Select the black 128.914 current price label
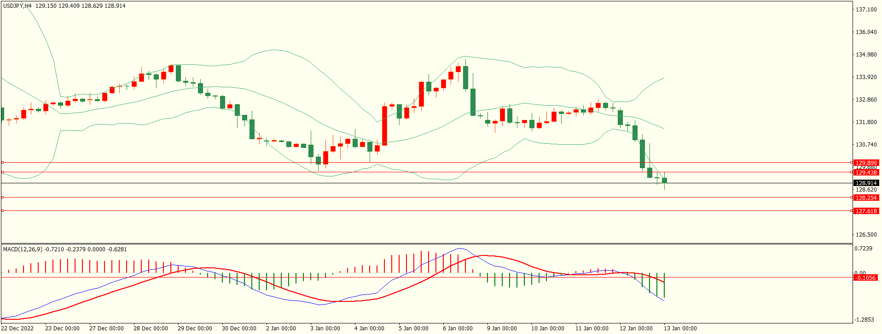 tap(865, 183)
